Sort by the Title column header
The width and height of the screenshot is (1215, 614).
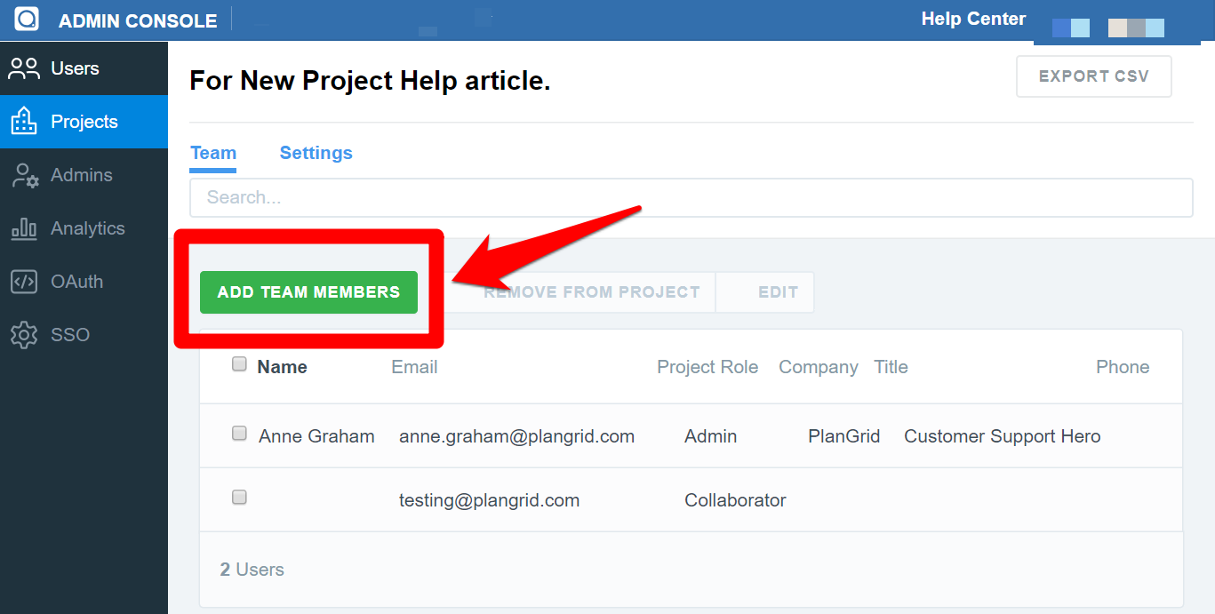point(891,367)
